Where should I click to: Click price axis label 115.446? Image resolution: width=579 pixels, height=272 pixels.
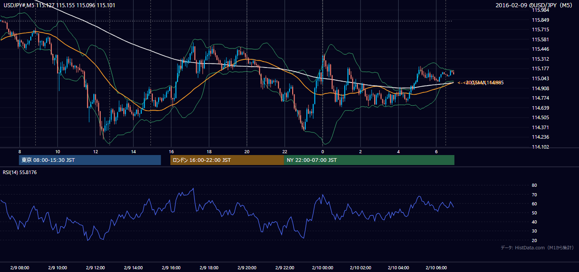(540, 49)
